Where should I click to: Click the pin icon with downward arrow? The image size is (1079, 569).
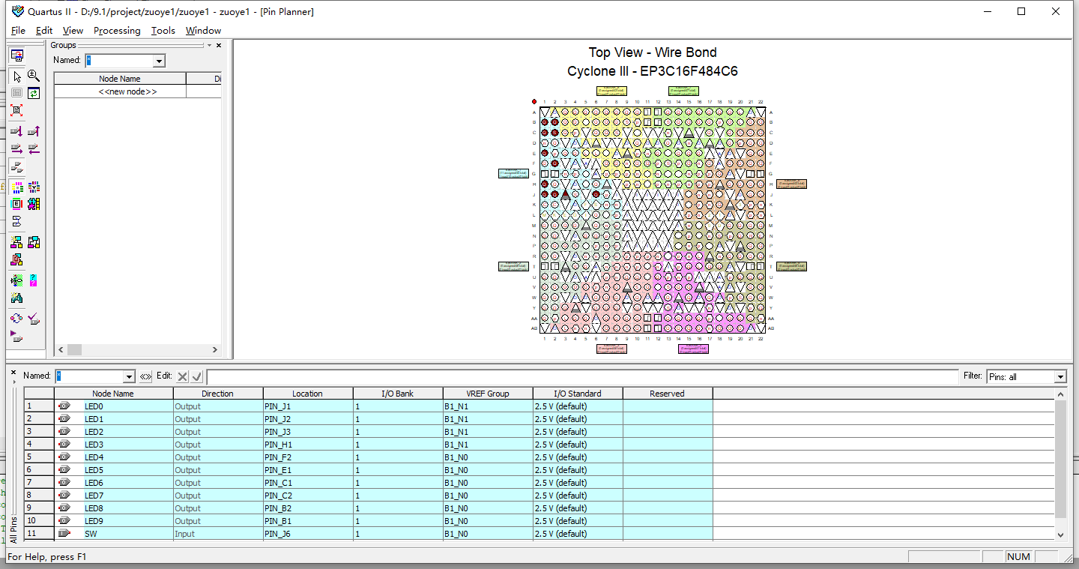pyautogui.click(x=16, y=131)
